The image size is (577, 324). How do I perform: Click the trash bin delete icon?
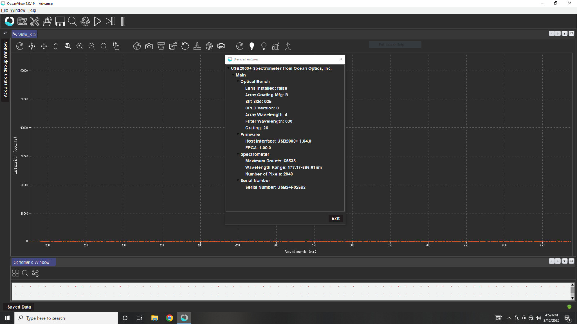coord(161,46)
